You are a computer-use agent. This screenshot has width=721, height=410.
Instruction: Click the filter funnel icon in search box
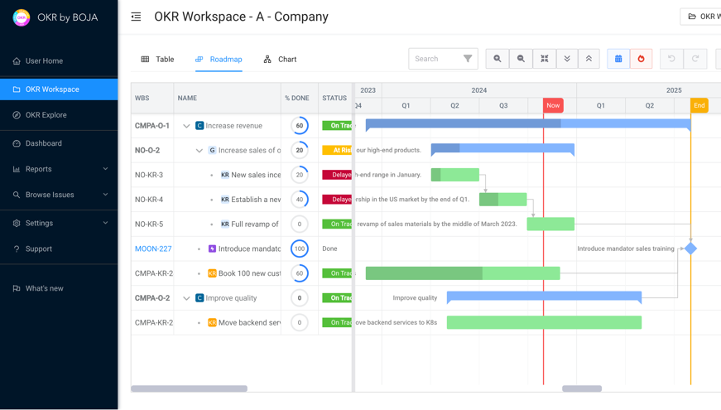click(x=468, y=59)
